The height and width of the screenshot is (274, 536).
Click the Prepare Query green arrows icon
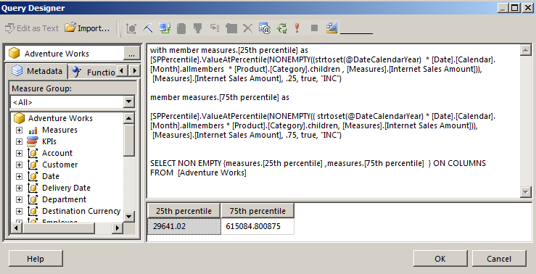click(281, 28)
